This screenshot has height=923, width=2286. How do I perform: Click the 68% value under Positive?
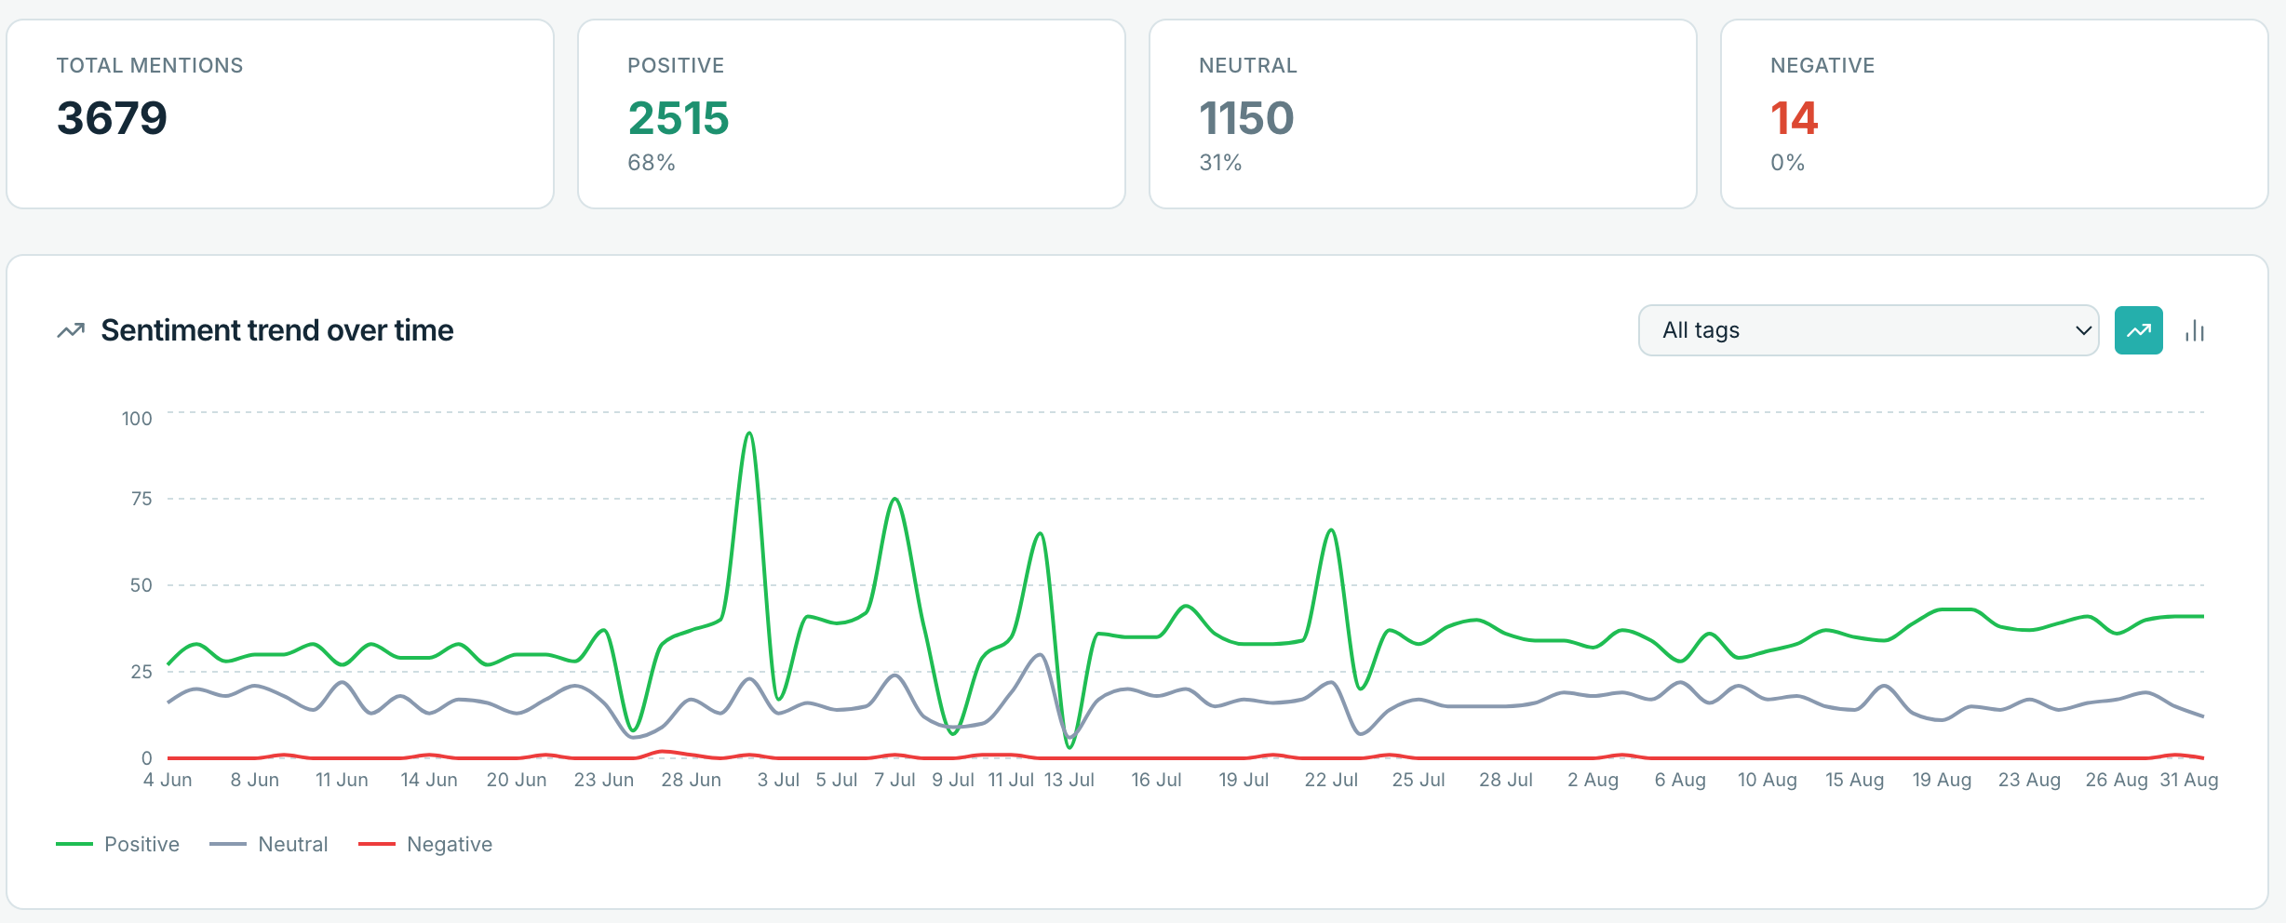652,163
